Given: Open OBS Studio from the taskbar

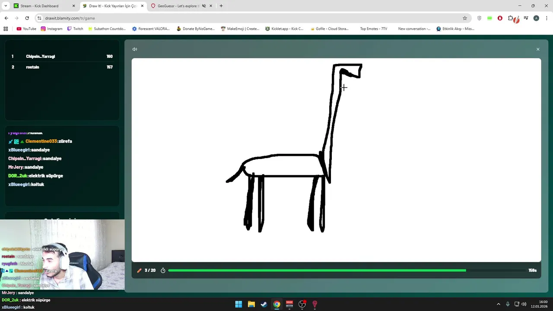Looking at the screenshot, I should [302, 304].
